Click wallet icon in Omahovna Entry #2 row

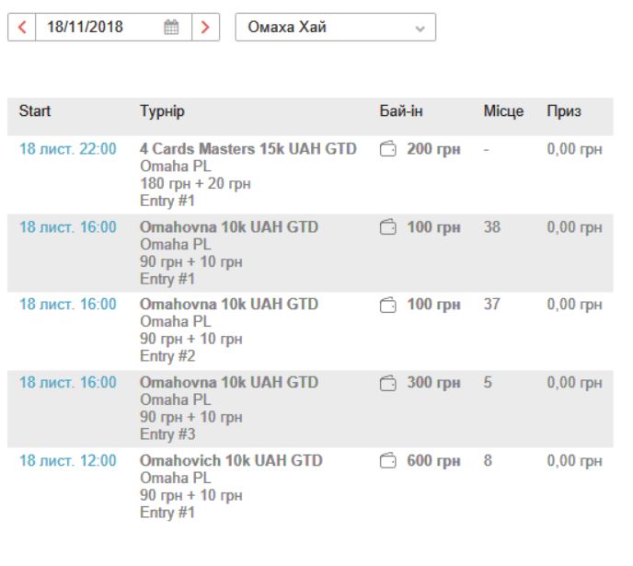388,305
